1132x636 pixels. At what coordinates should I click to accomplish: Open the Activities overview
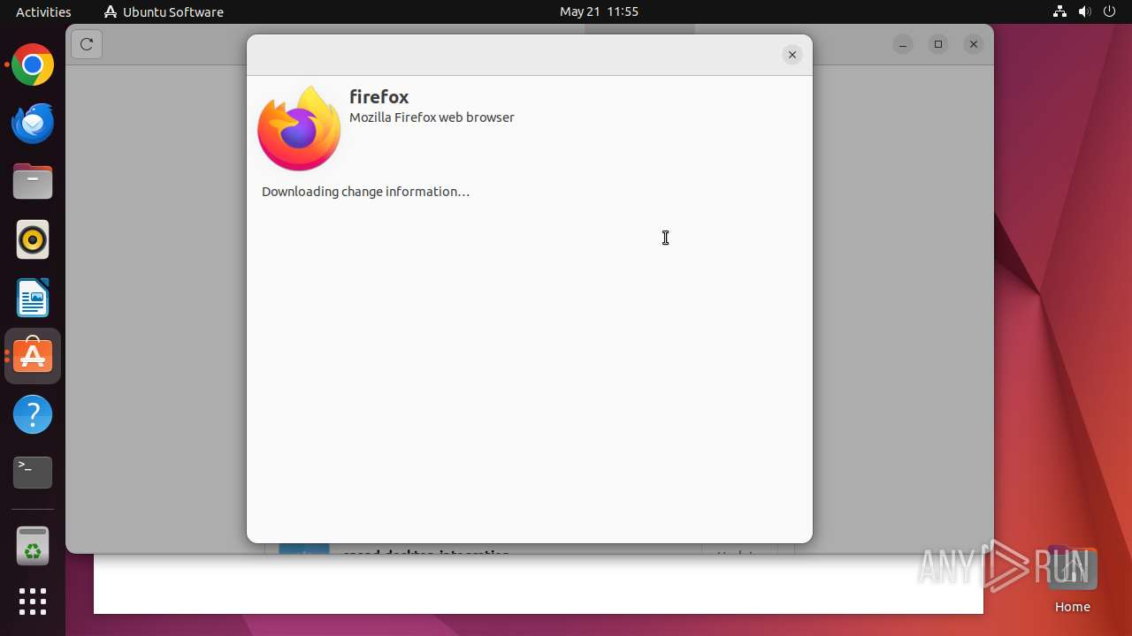(x=43, y=11)
